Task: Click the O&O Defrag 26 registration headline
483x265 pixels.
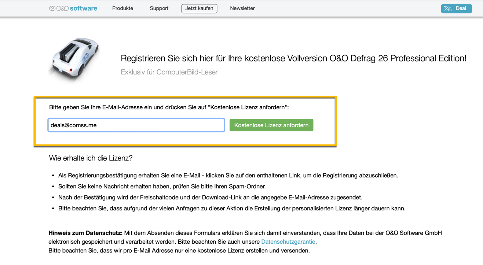Action: [293, 58]
